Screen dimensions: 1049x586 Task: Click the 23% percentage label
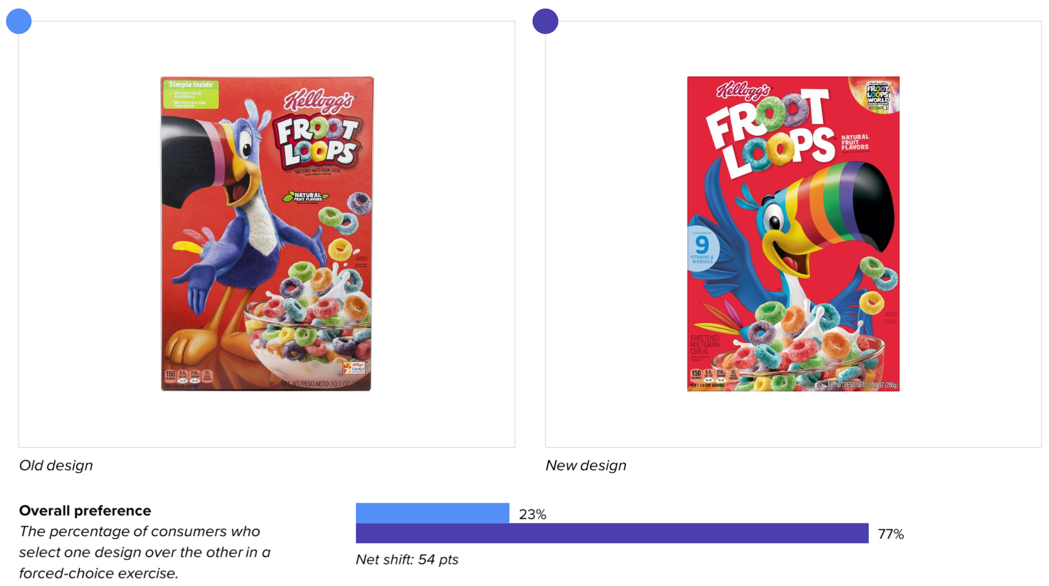533,514
